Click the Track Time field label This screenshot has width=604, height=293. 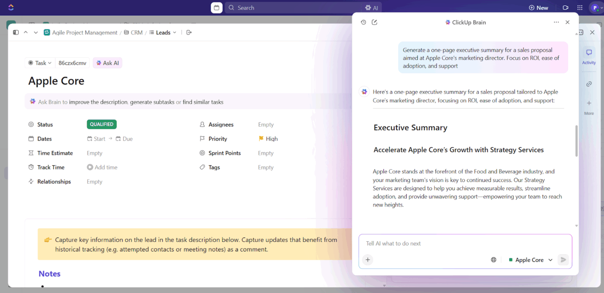coord(51,167)
